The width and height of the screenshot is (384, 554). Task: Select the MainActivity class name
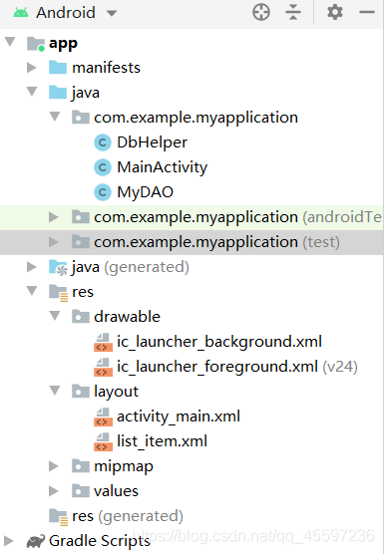tap(163, 167)
